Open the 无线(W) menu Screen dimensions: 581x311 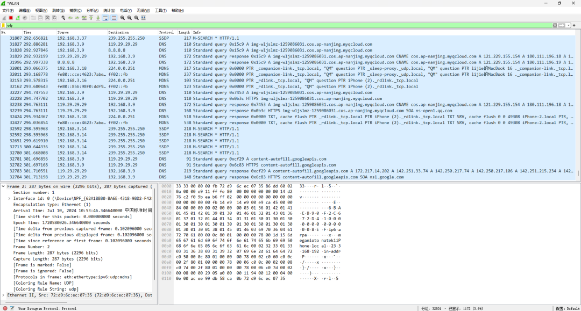(x=143, y=10)
